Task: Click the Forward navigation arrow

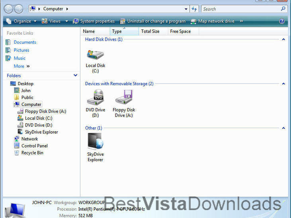Action: 19,9
